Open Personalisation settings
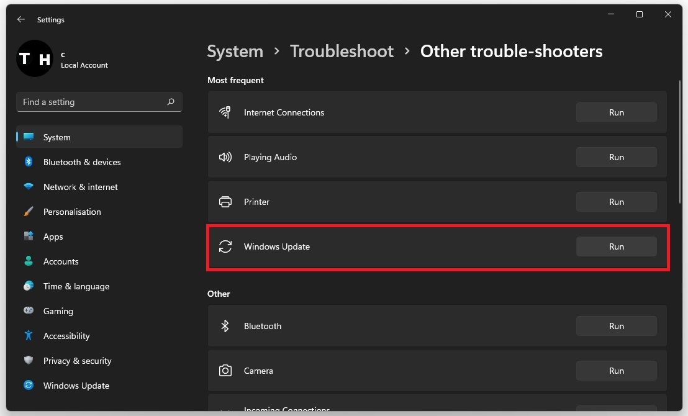The width and height of the screenshot is (688, 416). click(99, 212)
